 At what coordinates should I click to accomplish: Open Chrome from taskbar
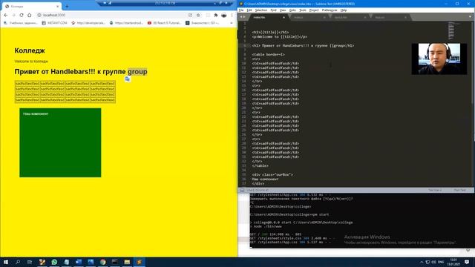(102, 262)
